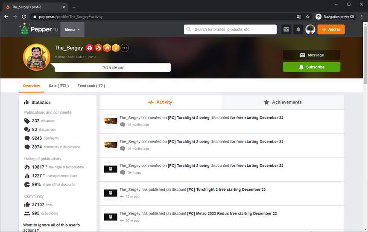Open the browser three-dot menu
The image size is (368, 232).
pos(362,17)
